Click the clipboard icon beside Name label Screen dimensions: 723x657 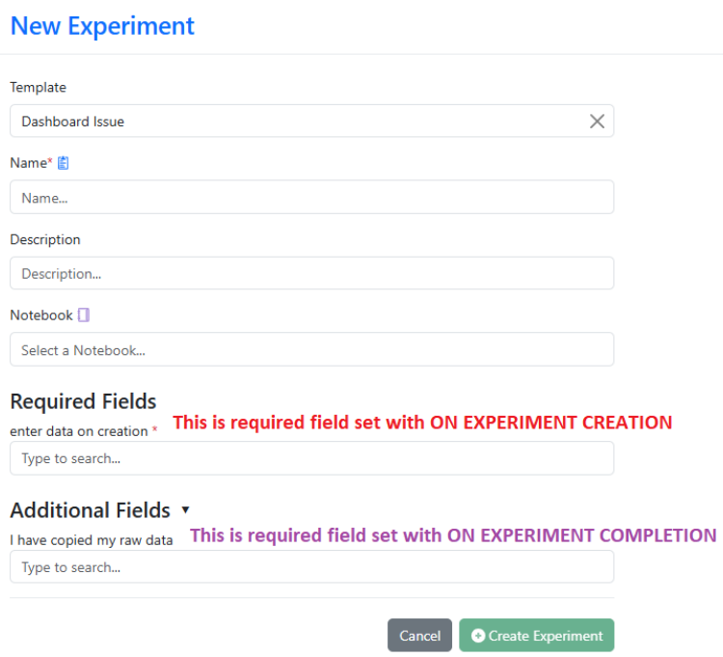coord(64,163)
